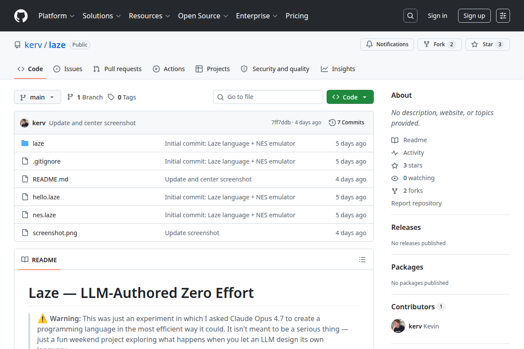Click the screenshot.png file icon
The height and width of the screenshot is (349, 524).
[x=25, y=233]
